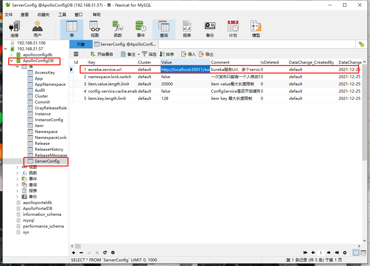
Task: Expand the 备份 tree node
Action: 17,197
